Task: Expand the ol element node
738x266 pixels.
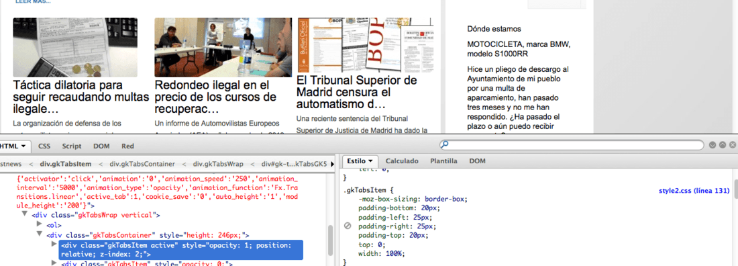Action: pyautogui.click(x=39, y=225)
